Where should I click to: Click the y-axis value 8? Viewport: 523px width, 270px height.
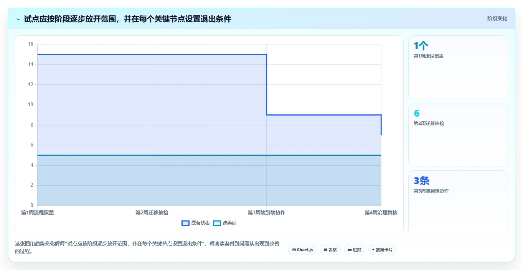[x=32, y=125]
